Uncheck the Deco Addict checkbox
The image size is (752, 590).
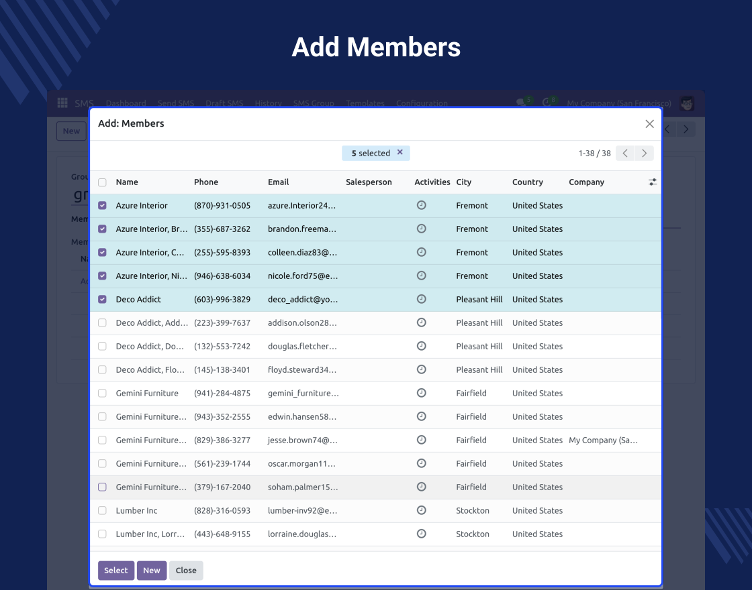[x=102, y=300]
